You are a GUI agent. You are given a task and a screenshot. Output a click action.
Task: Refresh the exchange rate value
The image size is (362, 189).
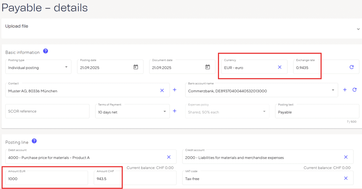(x=351, y=67)
